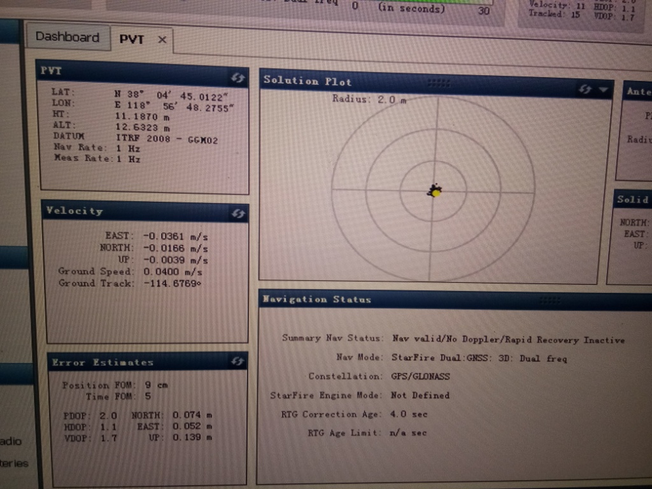This screenshot has width=652, height=489.
Task: Select the PVT tab
Action: point(132,38)
